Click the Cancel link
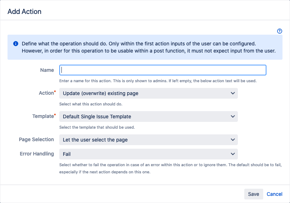The height and width of the screenshot is (203, 290). coord(274,194)
